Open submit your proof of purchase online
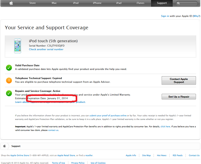The width and height of the screenshot is (201, 164). point(108,116)
